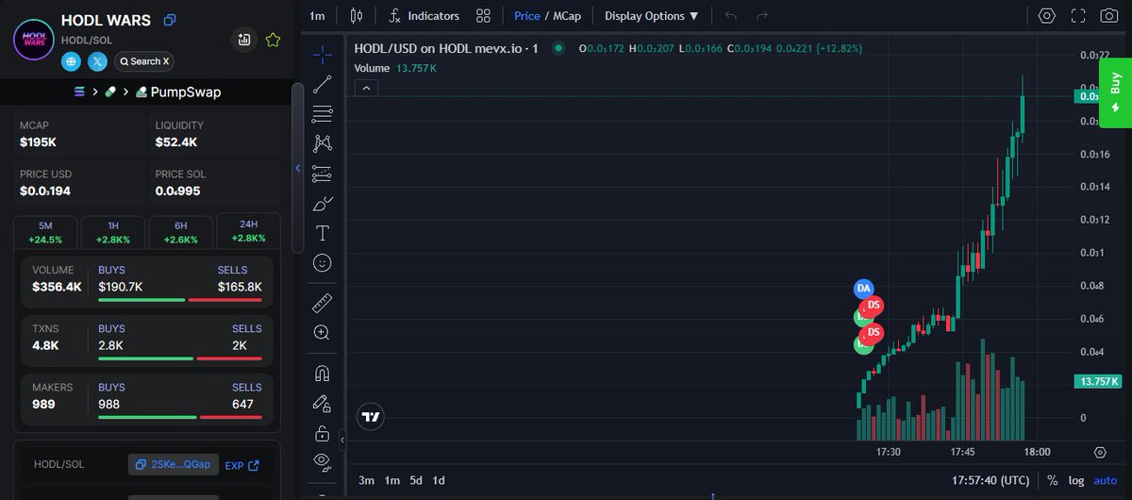Image resolution: width=1132 pixels, height=500 pixels.
Task: Click the 13.757K volume axis label
Action: coord(1098,381)
